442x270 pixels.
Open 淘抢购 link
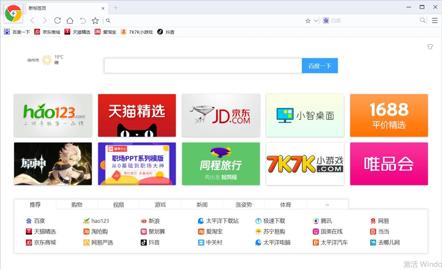pyautogui.click(x=96, y=231)
